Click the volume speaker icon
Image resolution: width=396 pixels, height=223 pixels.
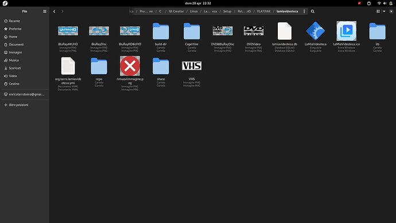coord(385,3)
